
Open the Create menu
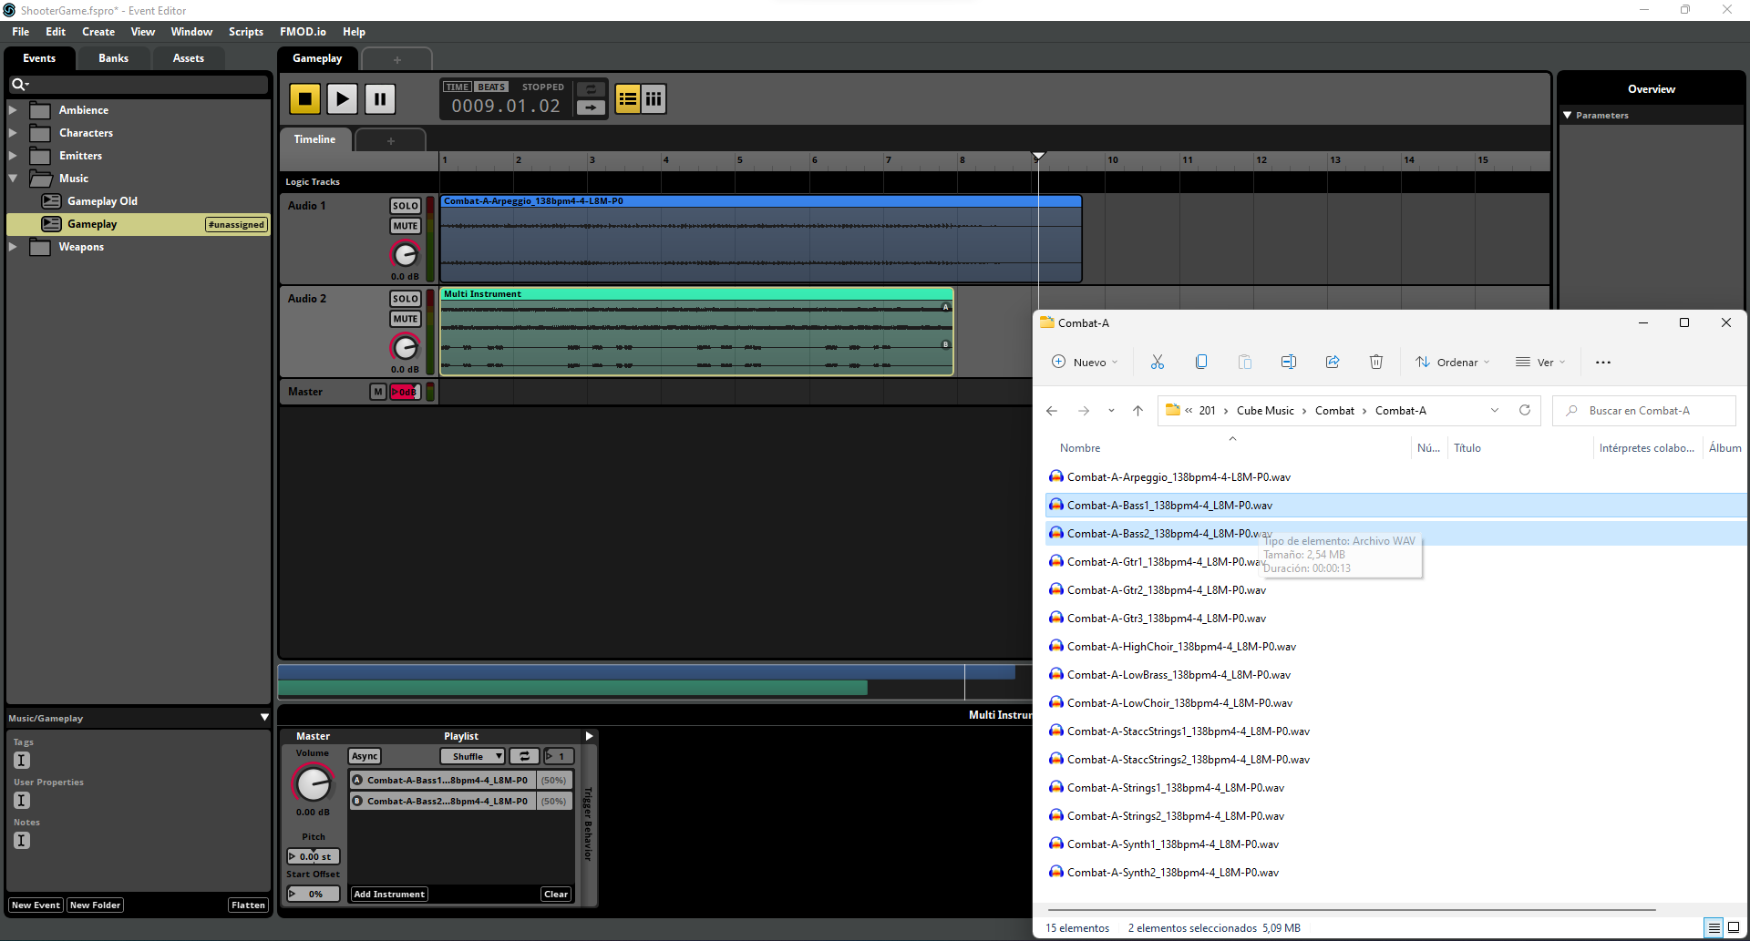point(98,32)
